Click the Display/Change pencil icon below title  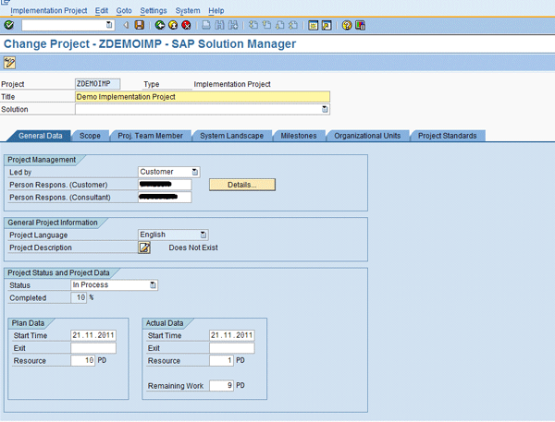[10, 63]
